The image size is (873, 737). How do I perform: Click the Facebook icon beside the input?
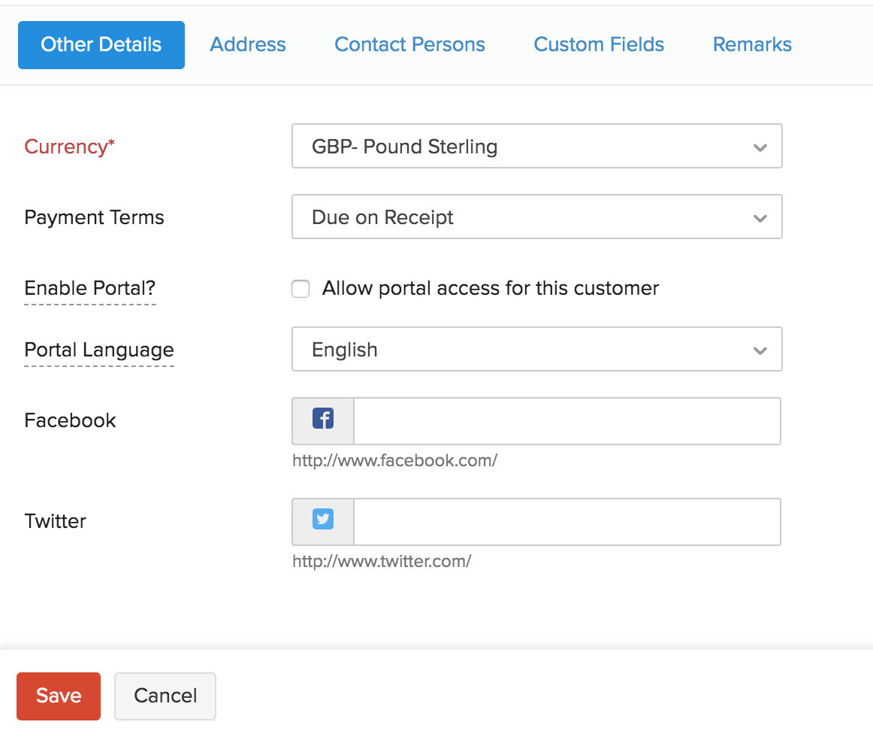[323, 420]
